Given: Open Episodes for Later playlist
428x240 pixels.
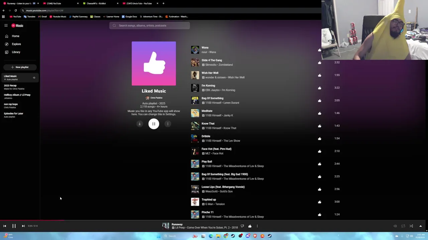Looking at the screenshot, I should (x=20, y=115).
